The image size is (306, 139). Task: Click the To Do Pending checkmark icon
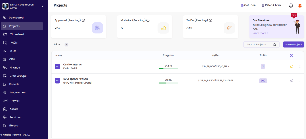coord(229,28)
